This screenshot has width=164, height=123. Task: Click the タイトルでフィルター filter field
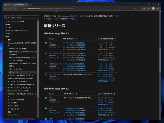[22, 17]
